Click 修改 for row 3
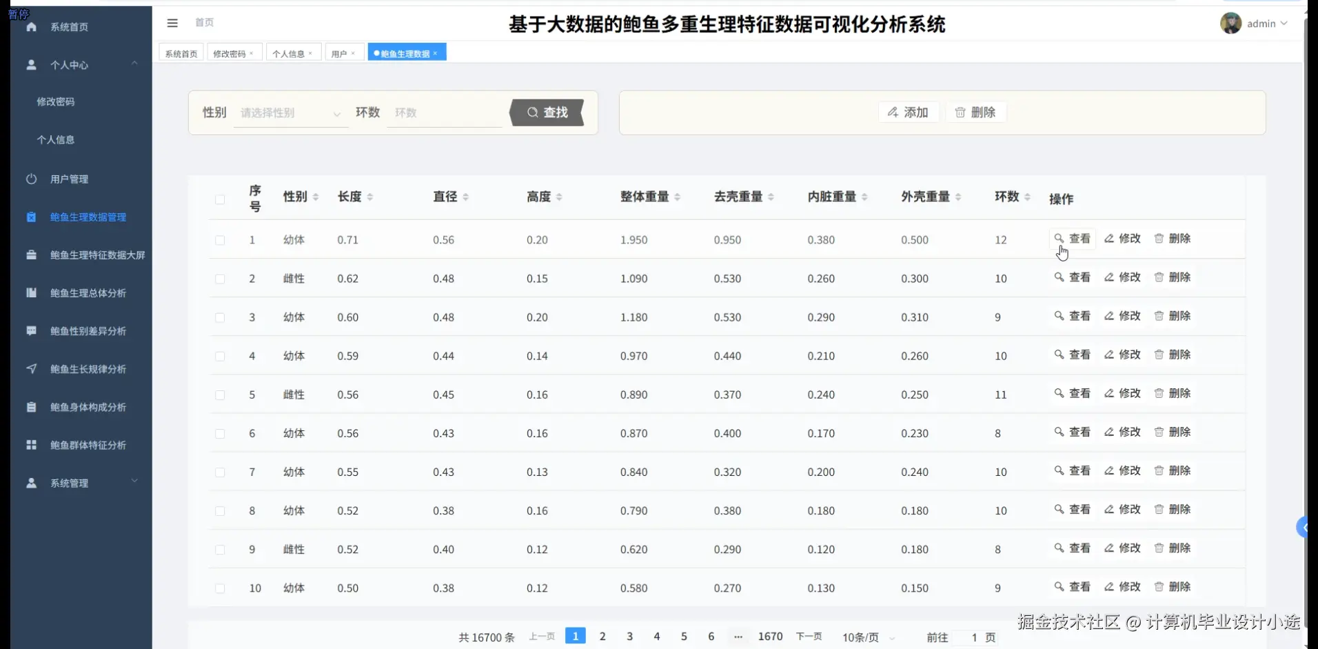Viewport: 1318px width, 649px height. pos(1122,316)
